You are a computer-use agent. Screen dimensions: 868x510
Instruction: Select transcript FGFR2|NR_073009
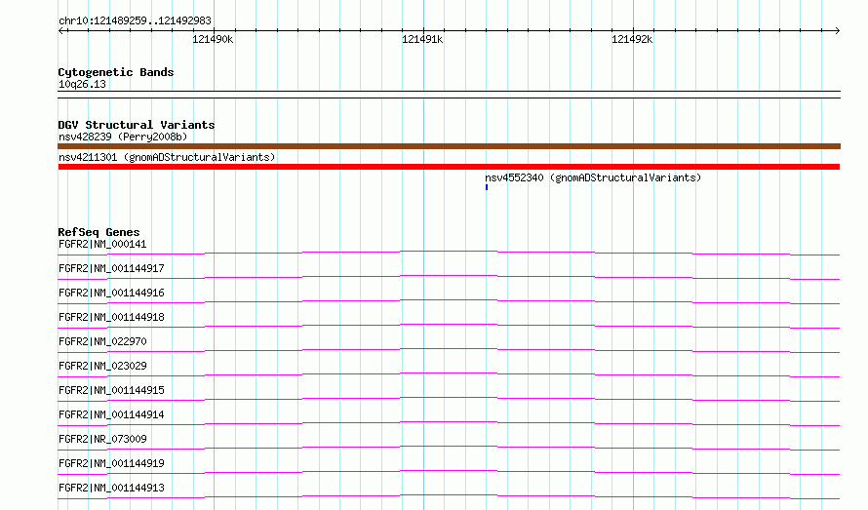pos(102,439)
